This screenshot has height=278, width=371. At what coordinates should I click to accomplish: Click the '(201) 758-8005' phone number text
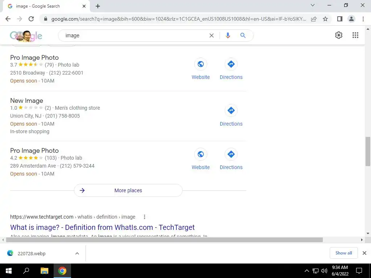point(62,116)
